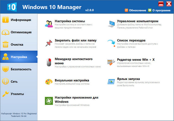Open the Утилиты section
The image size is (174, 121).
point(19,94)
